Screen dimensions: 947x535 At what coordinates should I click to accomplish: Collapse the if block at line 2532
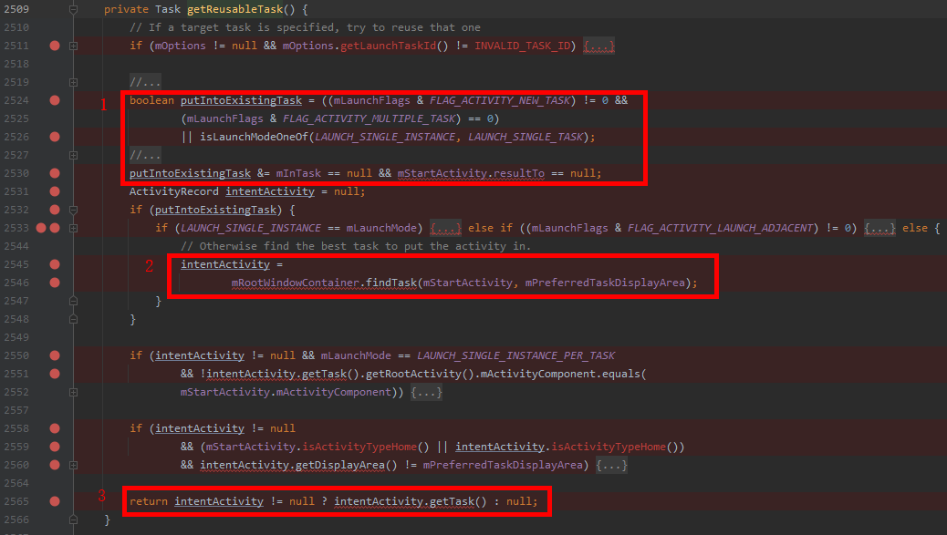[x=73, y=210]
